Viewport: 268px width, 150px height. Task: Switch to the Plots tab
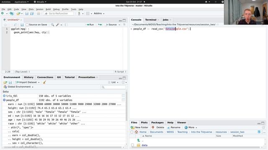coord(144,122)
